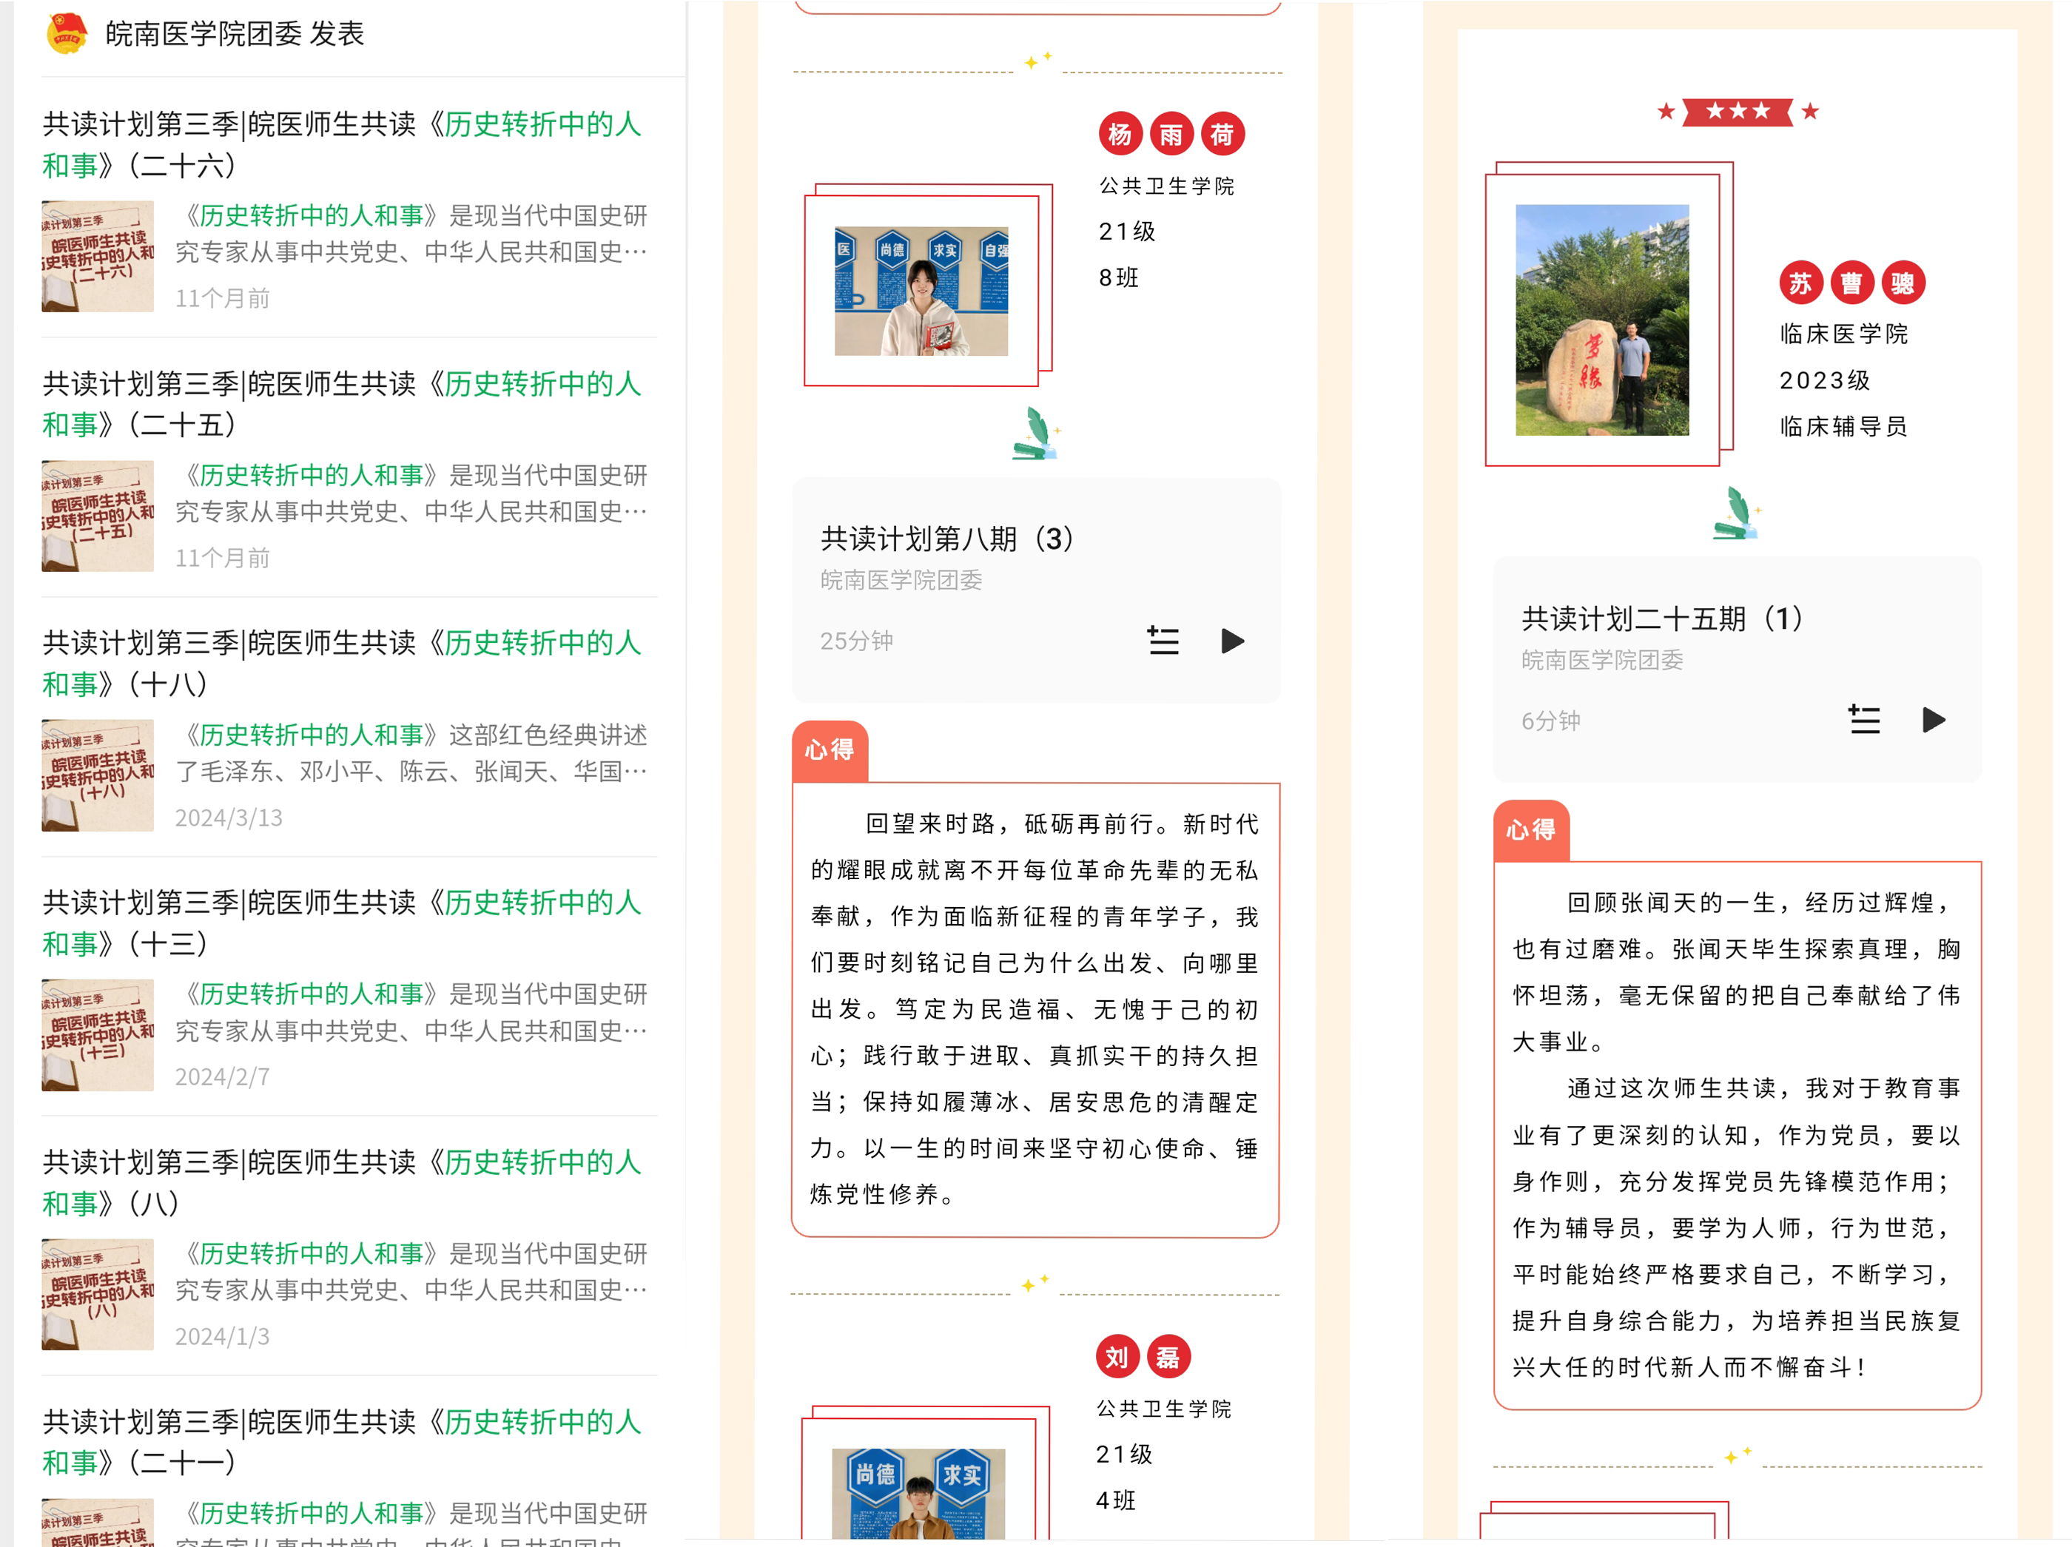Click the 8班 label

click(x=1118, y=278)
